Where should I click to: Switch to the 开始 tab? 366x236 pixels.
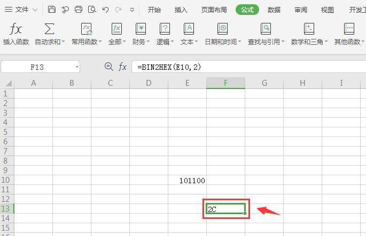point(154,10)
